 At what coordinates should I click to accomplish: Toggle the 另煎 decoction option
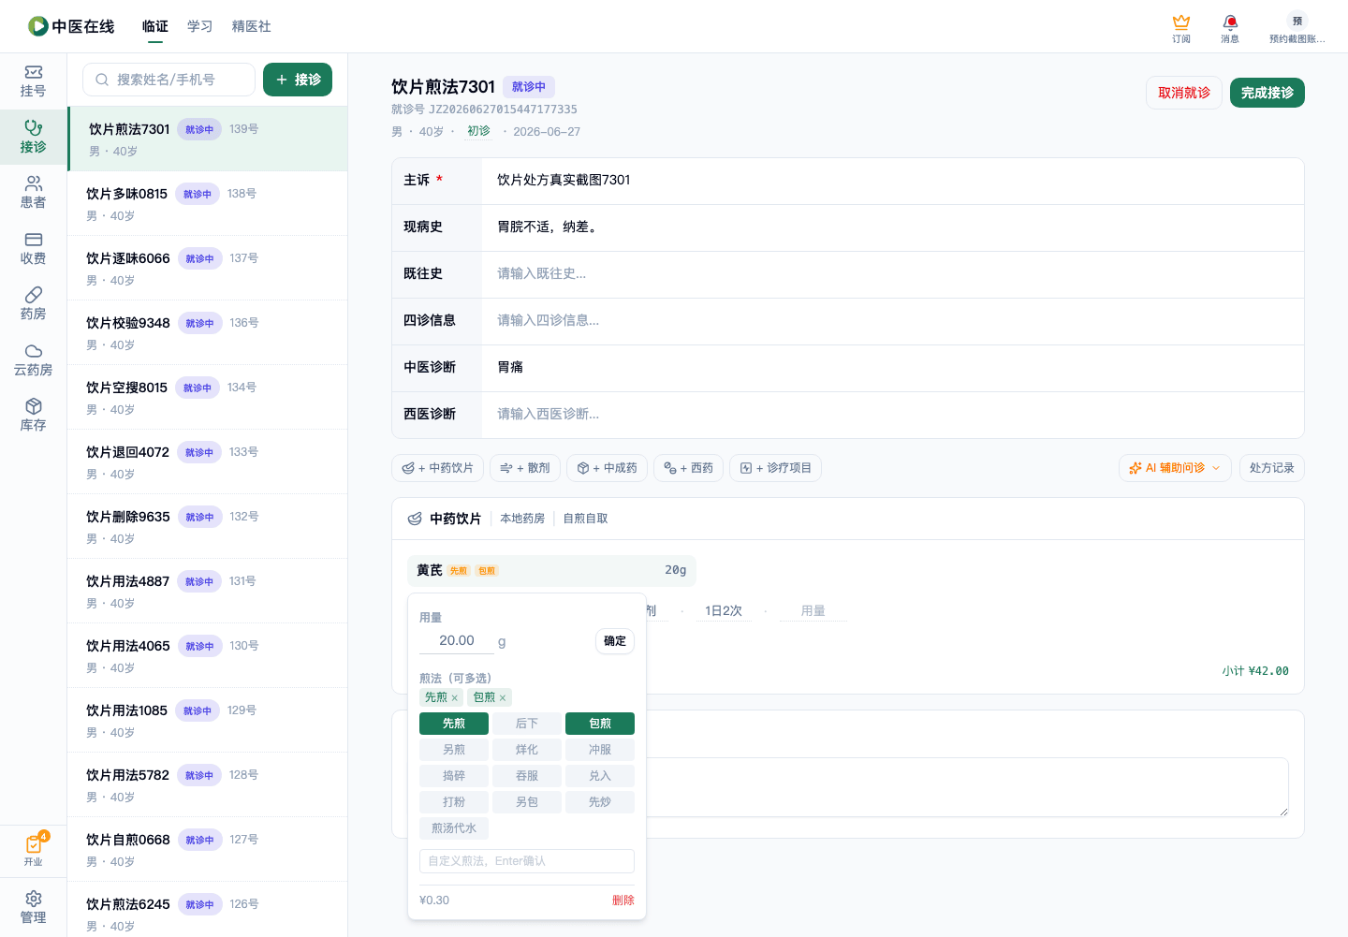tap(454, 750)
